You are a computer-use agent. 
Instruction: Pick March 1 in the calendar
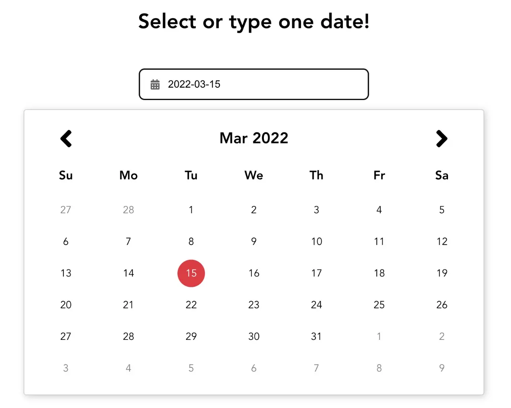(191, 210)
